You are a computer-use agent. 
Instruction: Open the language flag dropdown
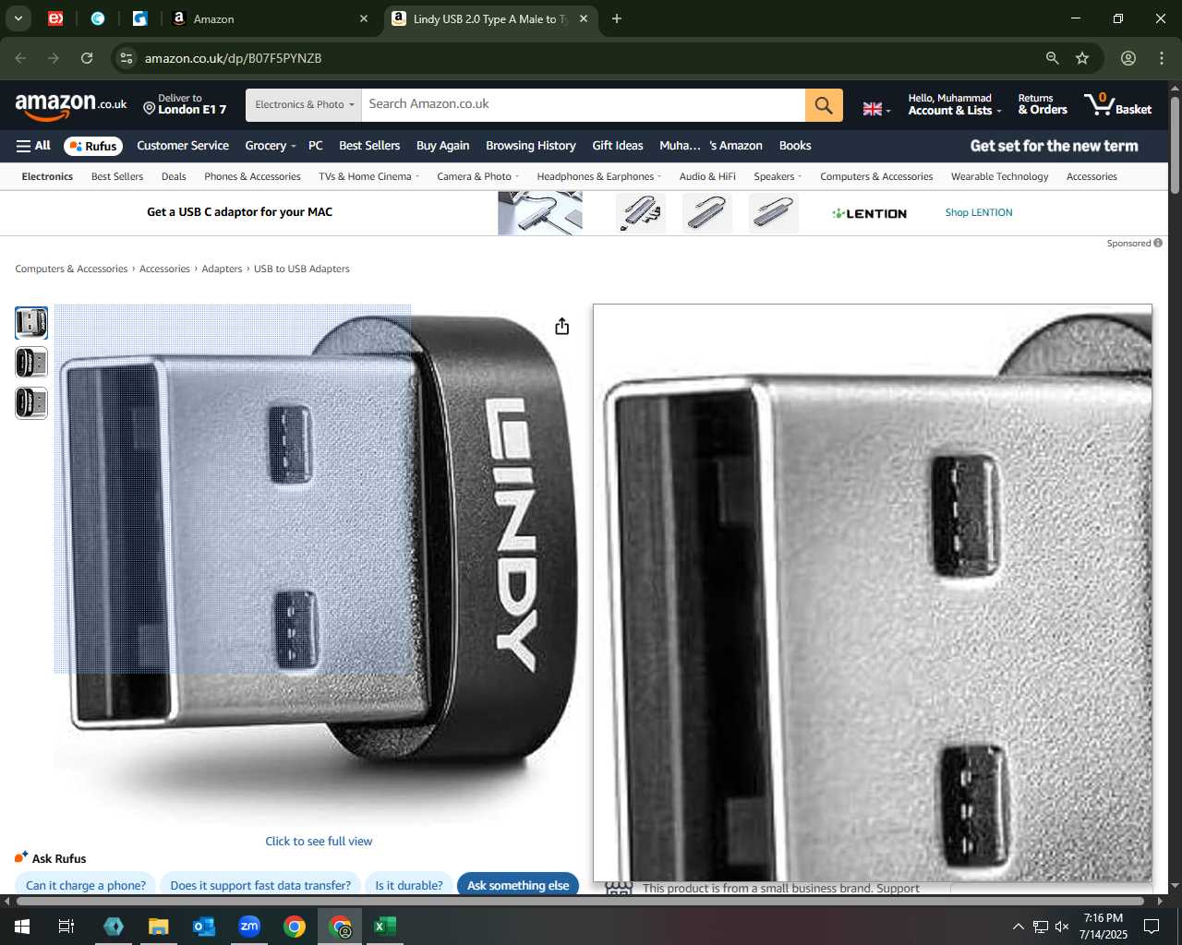876,109
